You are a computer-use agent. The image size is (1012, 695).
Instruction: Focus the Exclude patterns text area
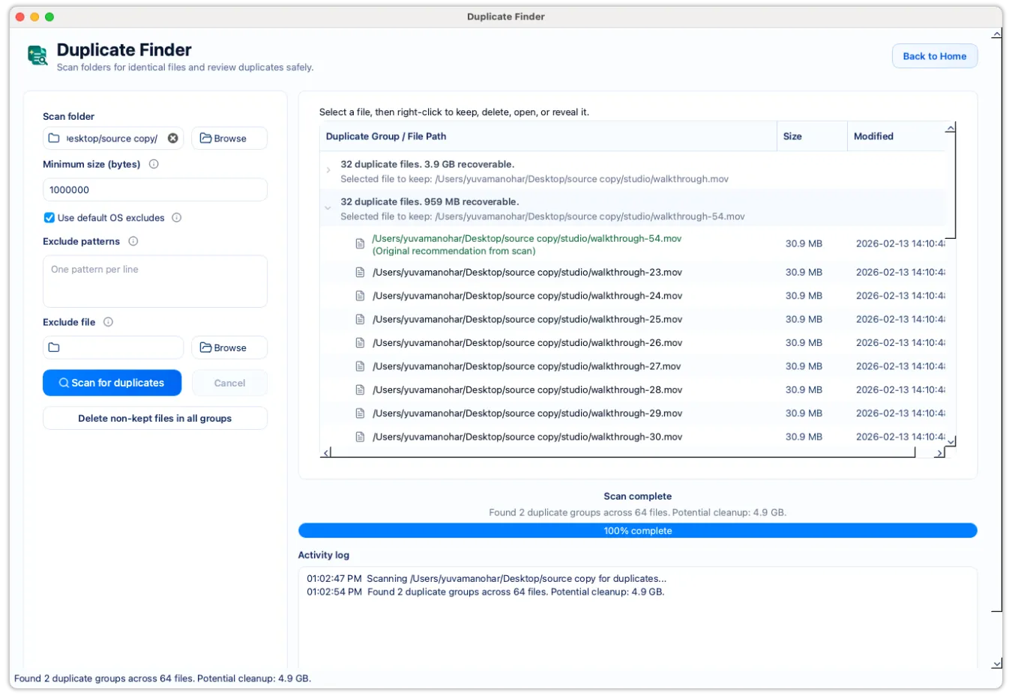coord(155,282)
